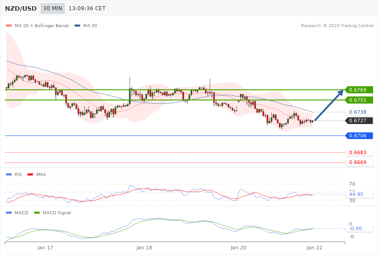This screenshot has height=256, width=378.
Task: Select the 0.6755 green resistance price label
Action: pos(358,100)
